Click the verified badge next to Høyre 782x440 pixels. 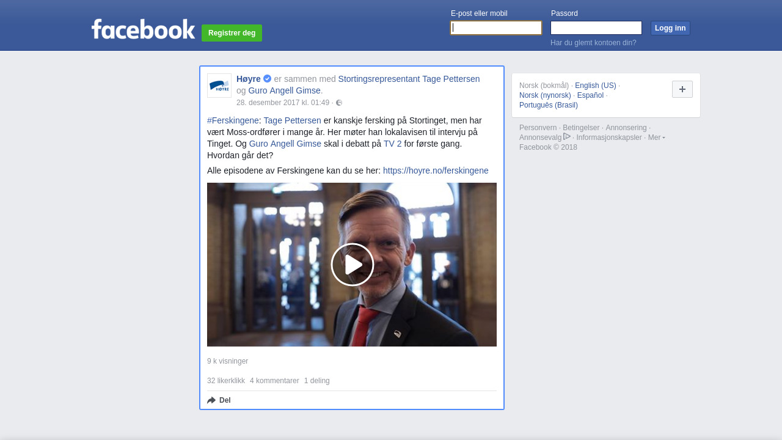(x=268, y=79)
